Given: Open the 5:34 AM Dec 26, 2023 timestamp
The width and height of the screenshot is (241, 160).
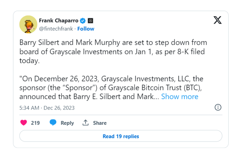Looking at the screenshot, I should click(x=47, y=108).
